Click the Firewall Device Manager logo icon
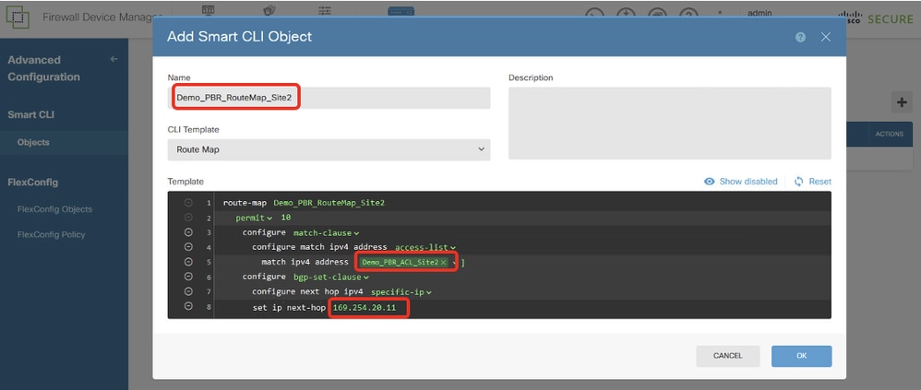The image size is (921, 390). [x=18, y=18]
